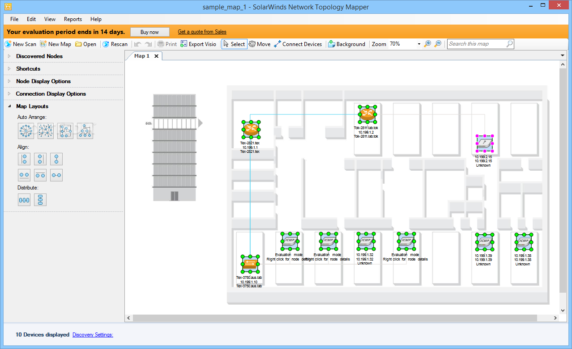Screen dimensions: 572x349
Task: Click the application icon in title bar
Action: click(x=8, y=7)
